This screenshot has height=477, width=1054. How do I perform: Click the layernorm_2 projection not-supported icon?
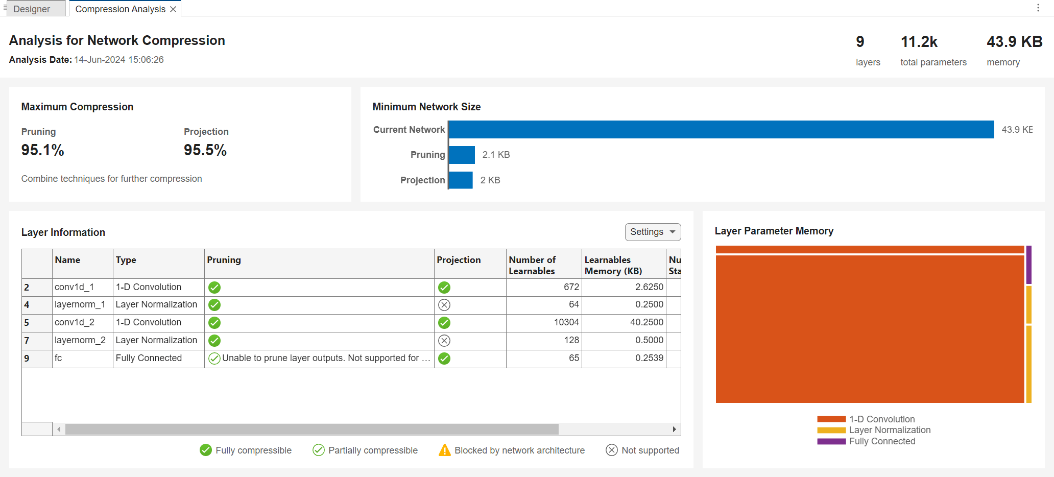(444, 341)
